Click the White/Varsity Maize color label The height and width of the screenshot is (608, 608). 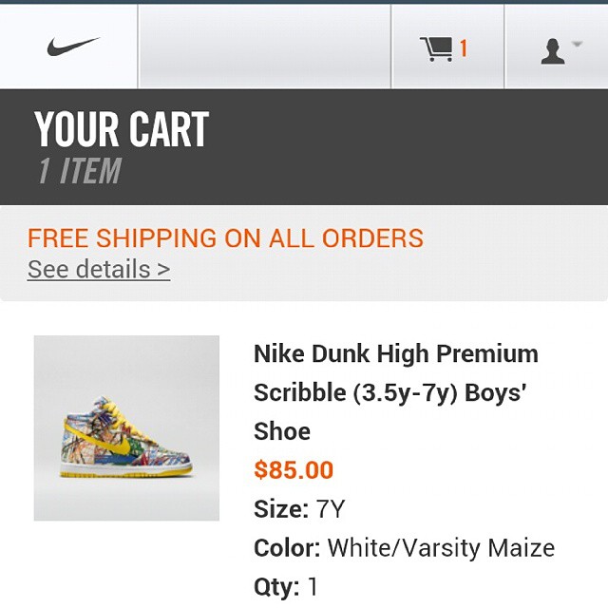[441, 548]
